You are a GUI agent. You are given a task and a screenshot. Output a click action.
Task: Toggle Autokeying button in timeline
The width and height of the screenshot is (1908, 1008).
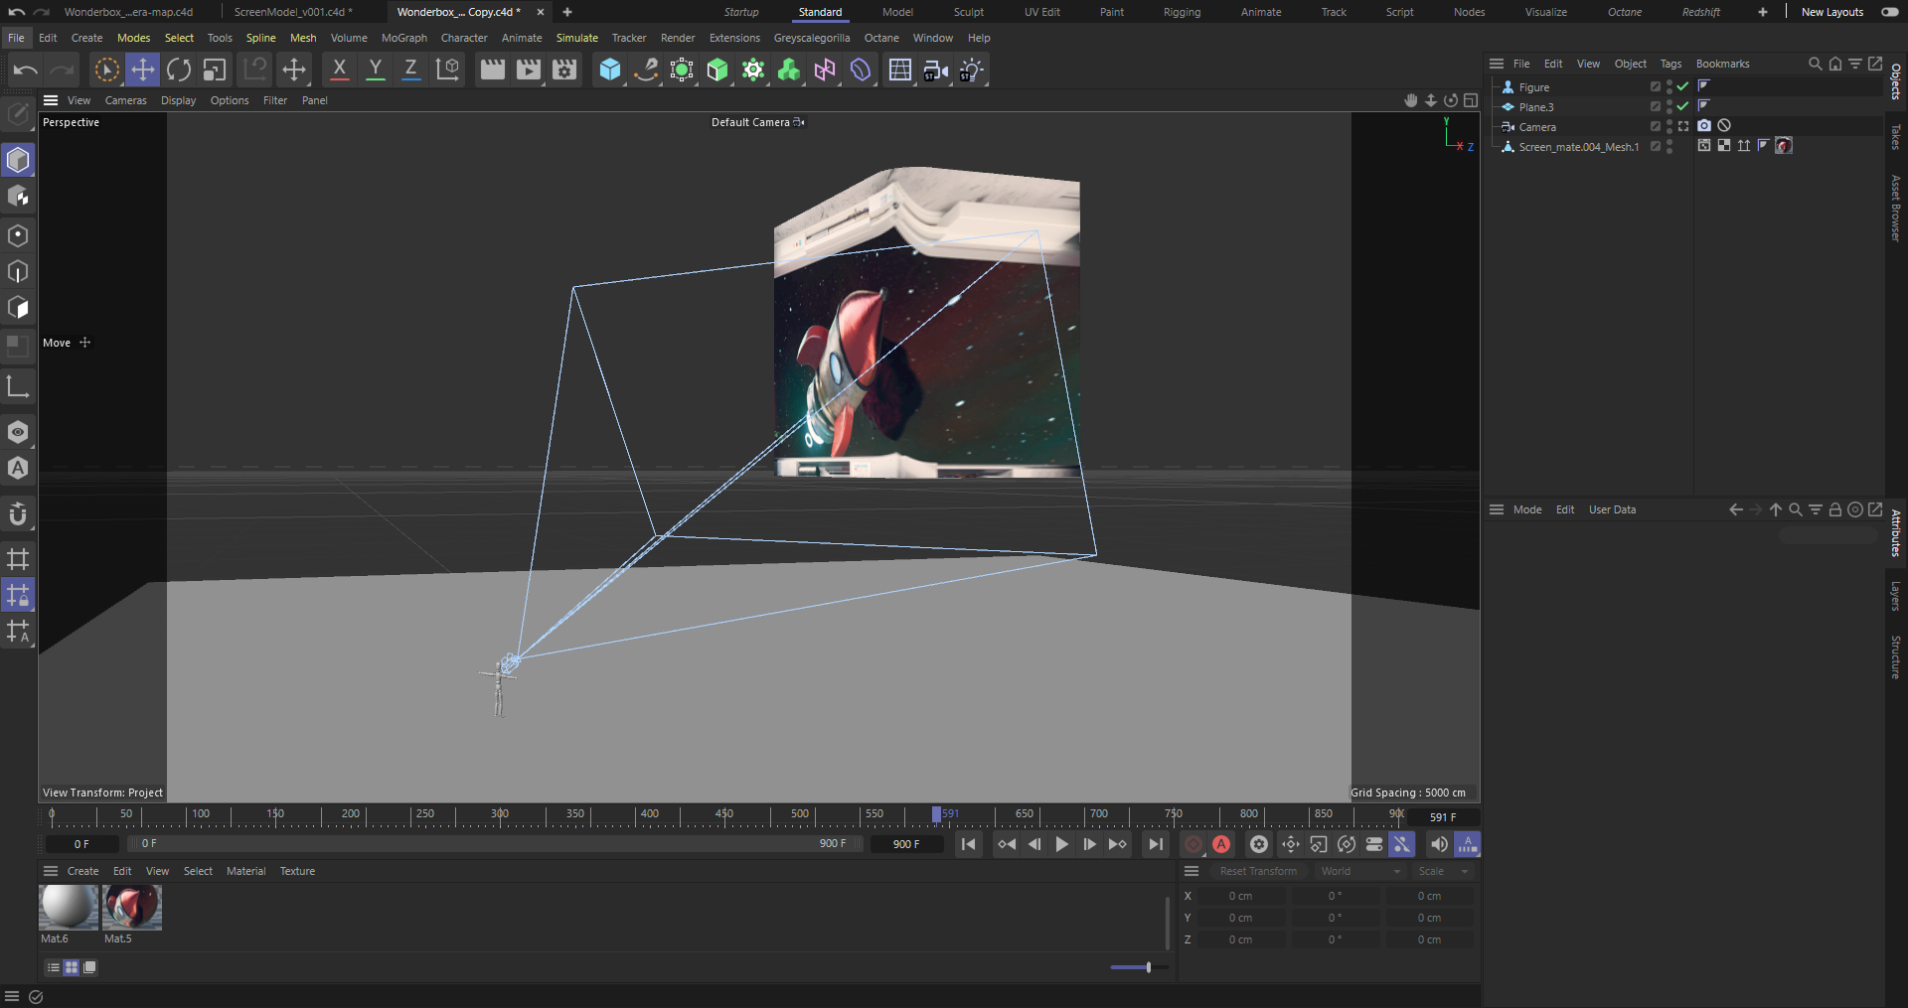coord(1221,844)
